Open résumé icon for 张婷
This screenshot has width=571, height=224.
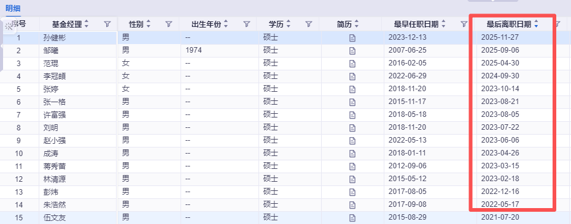[352, 89]
